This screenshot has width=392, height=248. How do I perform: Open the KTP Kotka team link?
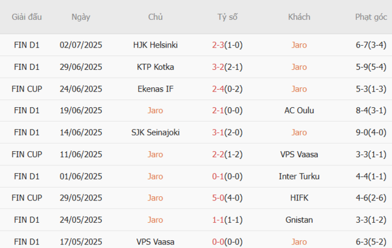coord(155,67)
